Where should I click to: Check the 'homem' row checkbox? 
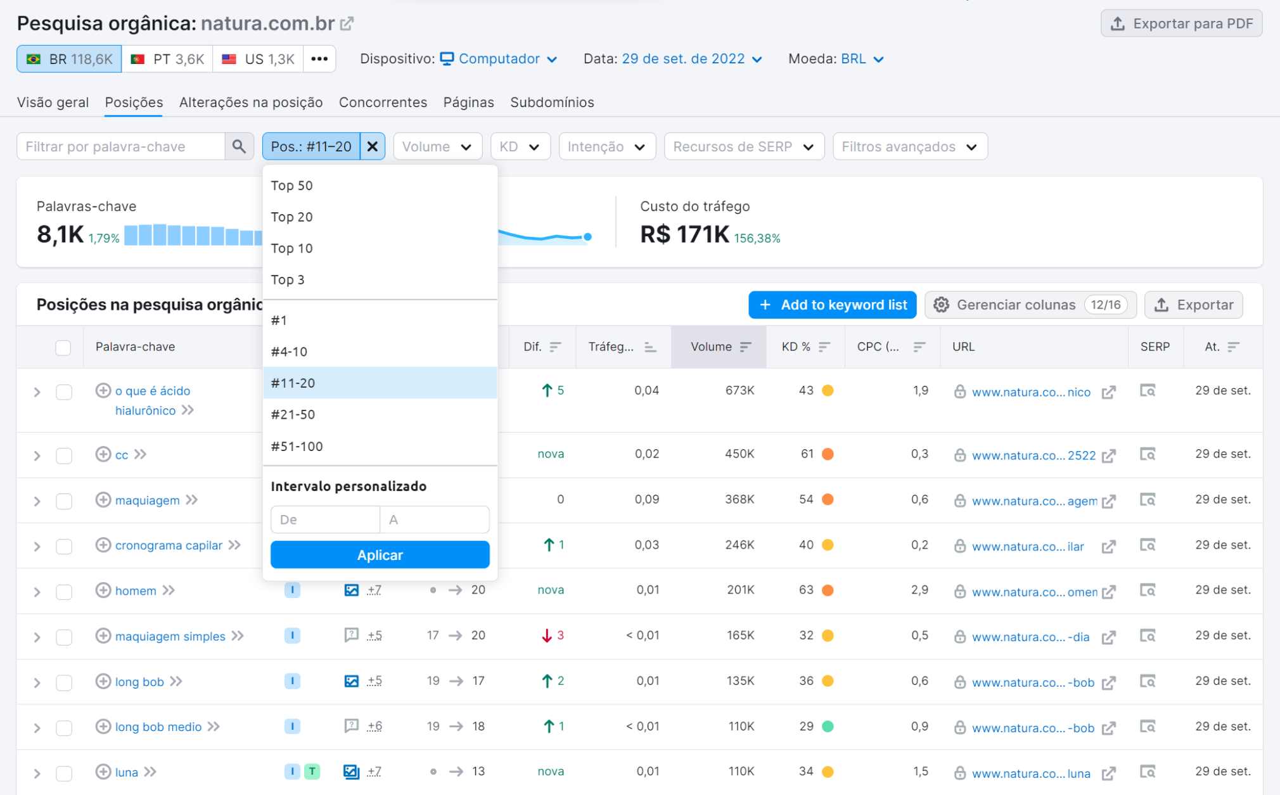(x=63, y=592)
